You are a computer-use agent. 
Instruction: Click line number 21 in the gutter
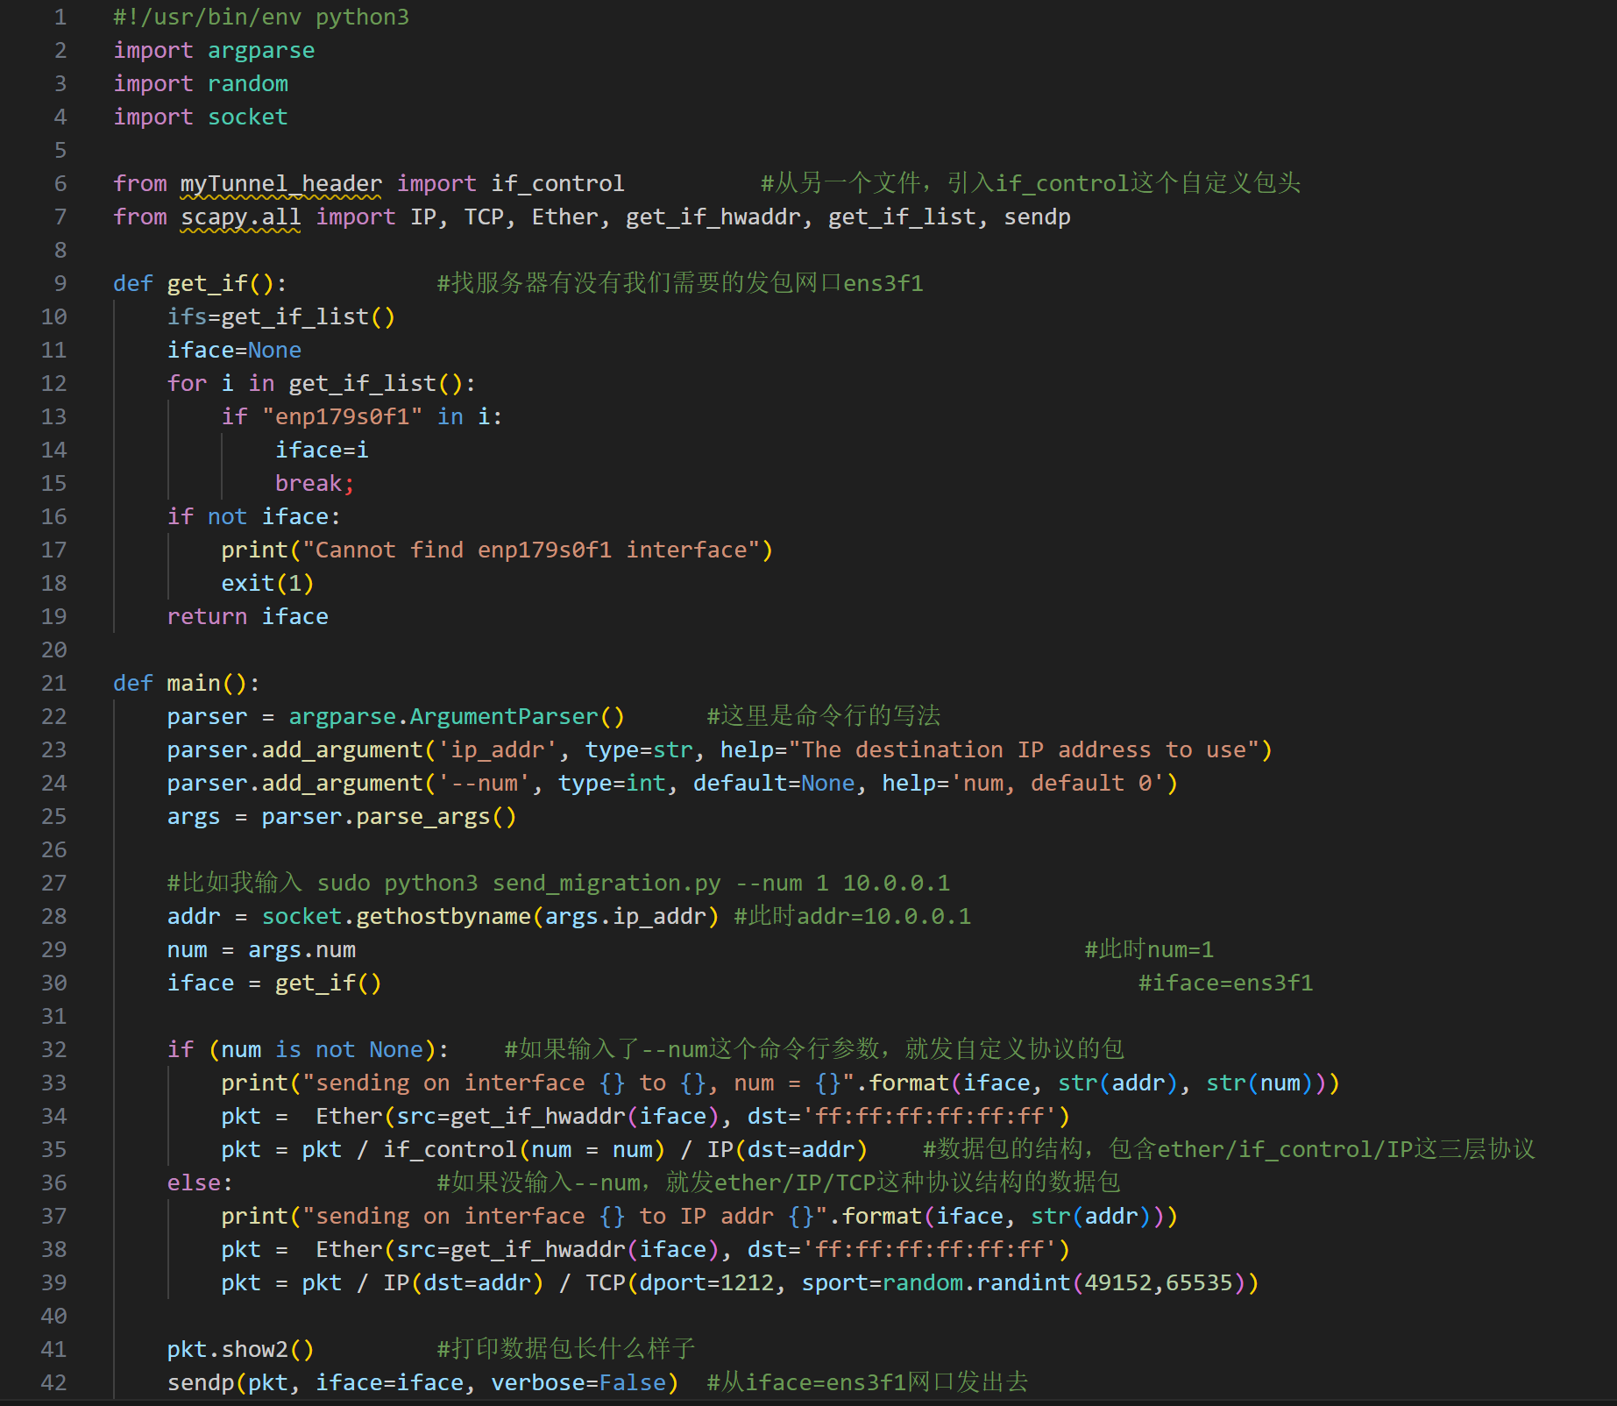tap(53, 684)
